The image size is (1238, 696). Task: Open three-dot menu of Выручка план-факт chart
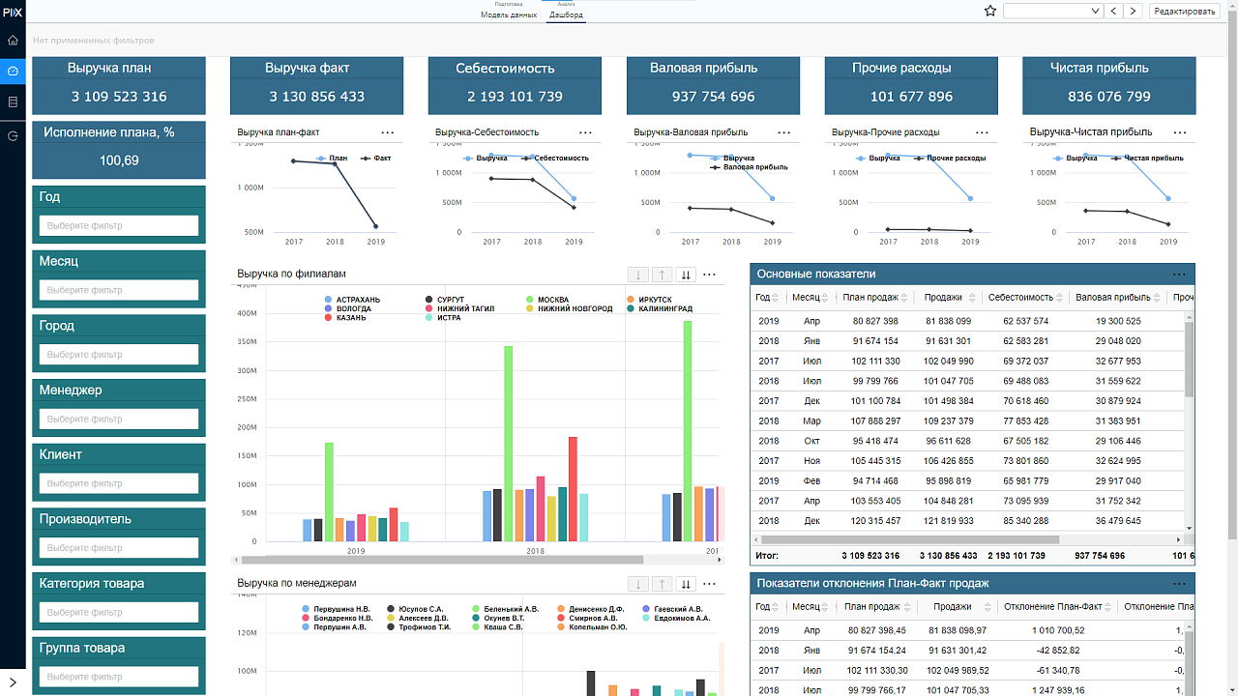388,132
